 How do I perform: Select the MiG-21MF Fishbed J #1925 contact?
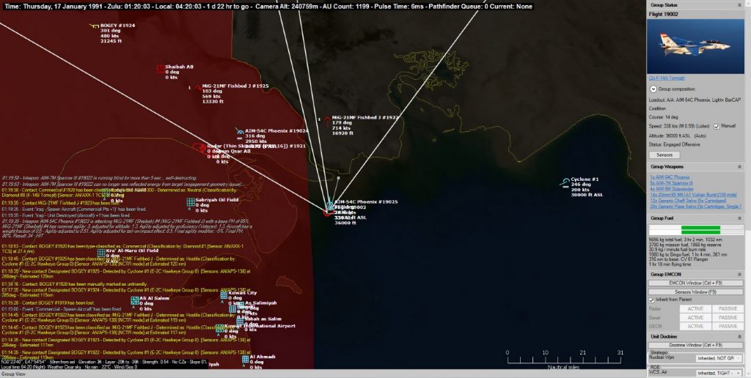click(x=198, y=88)
